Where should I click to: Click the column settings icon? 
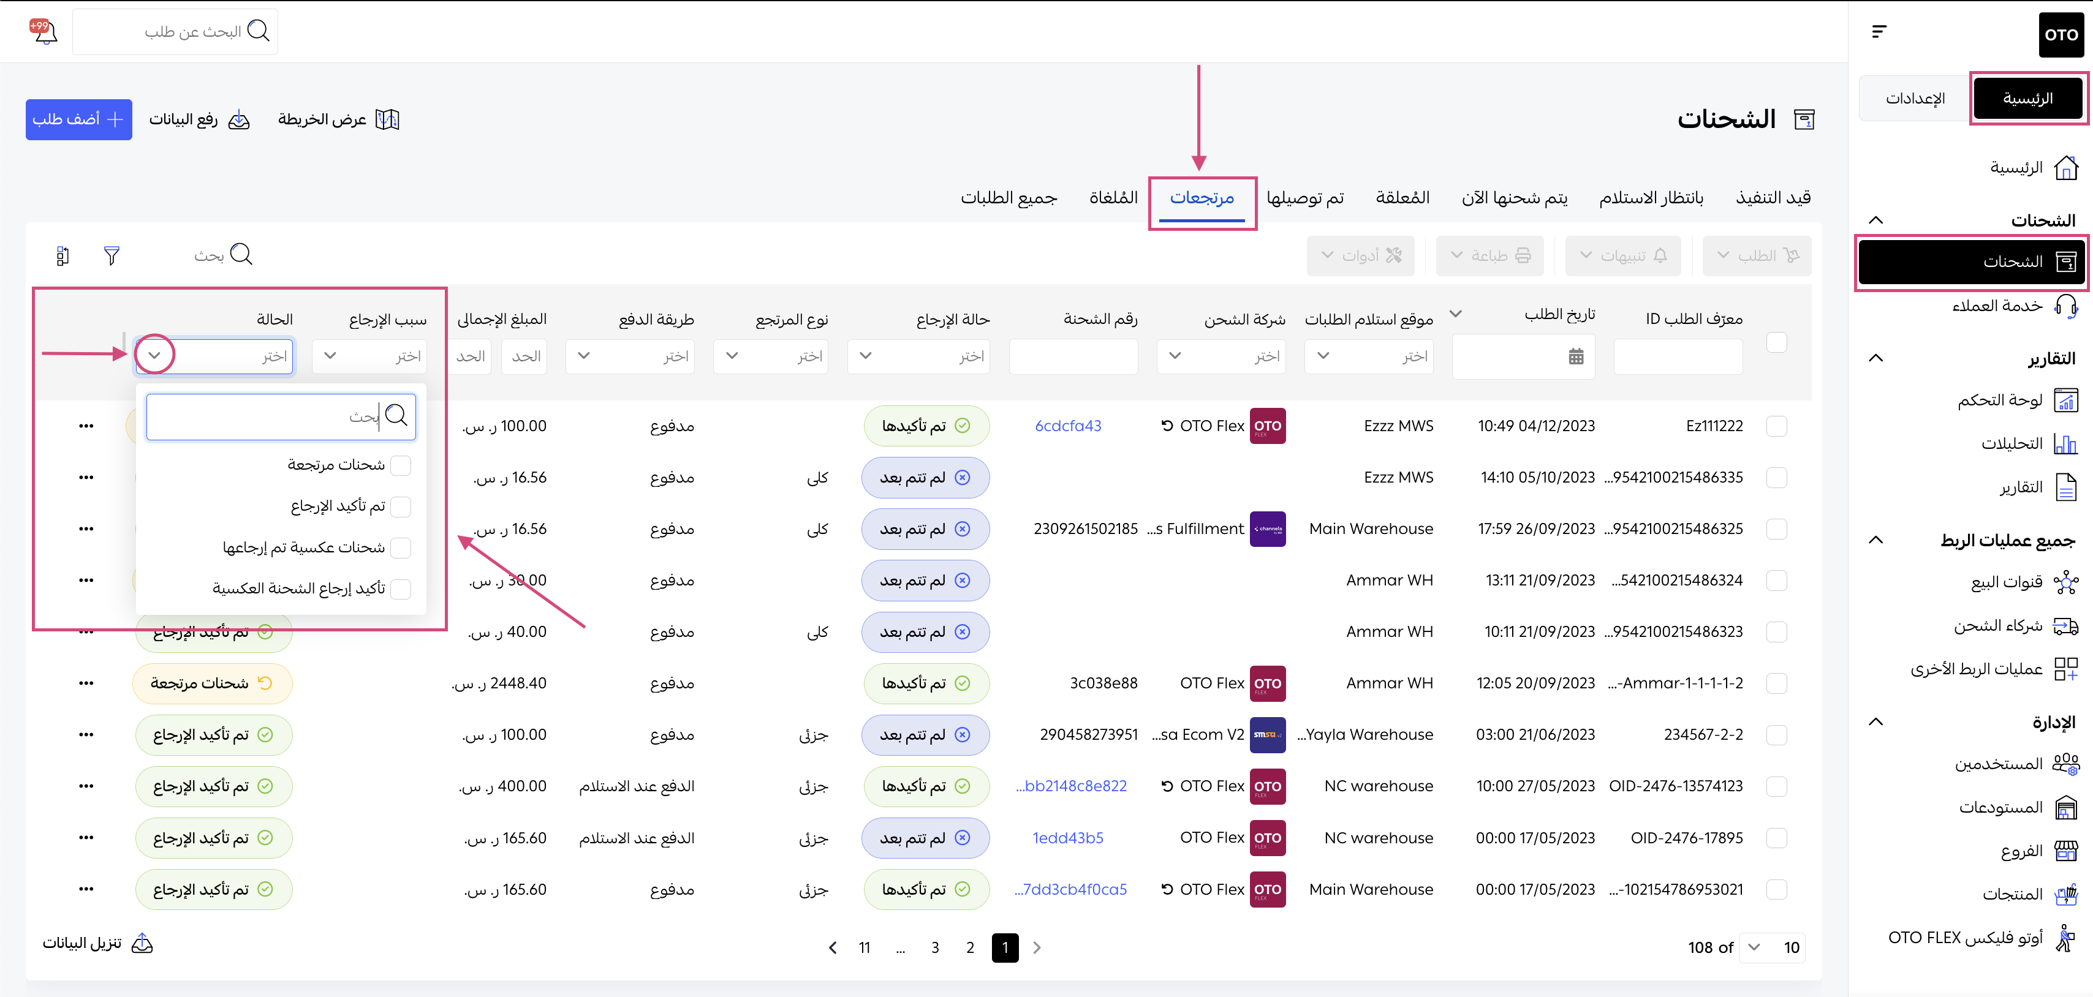[62, 256]
